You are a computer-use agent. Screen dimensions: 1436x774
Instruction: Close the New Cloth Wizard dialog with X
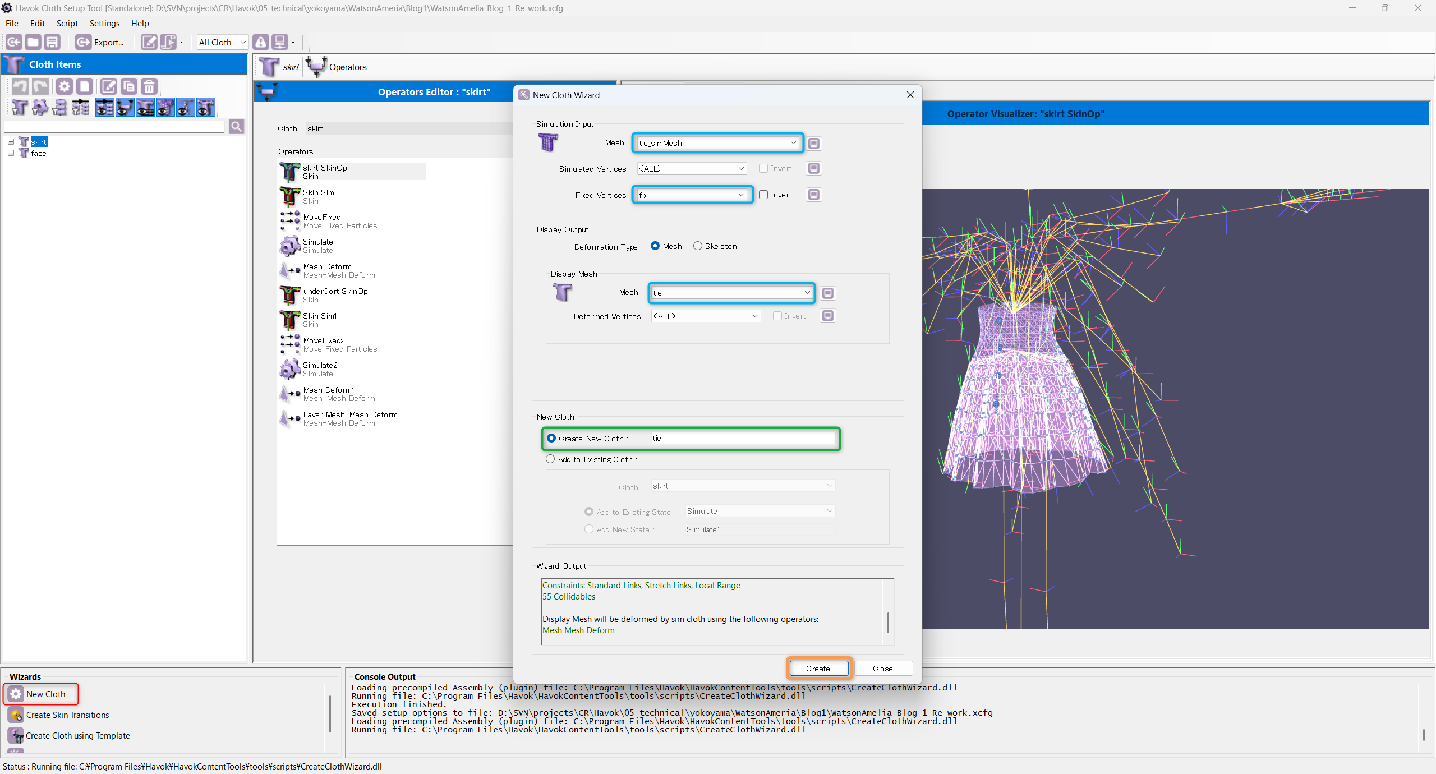pyautogui.click(x=910, y=95)
